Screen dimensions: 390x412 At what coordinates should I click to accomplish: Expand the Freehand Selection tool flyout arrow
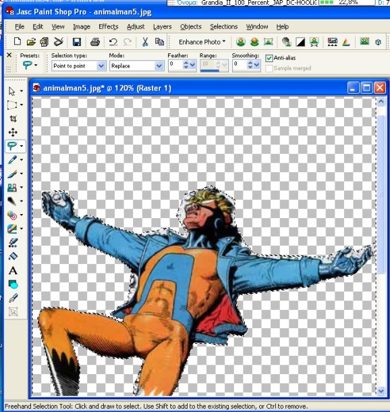(22, 146)
